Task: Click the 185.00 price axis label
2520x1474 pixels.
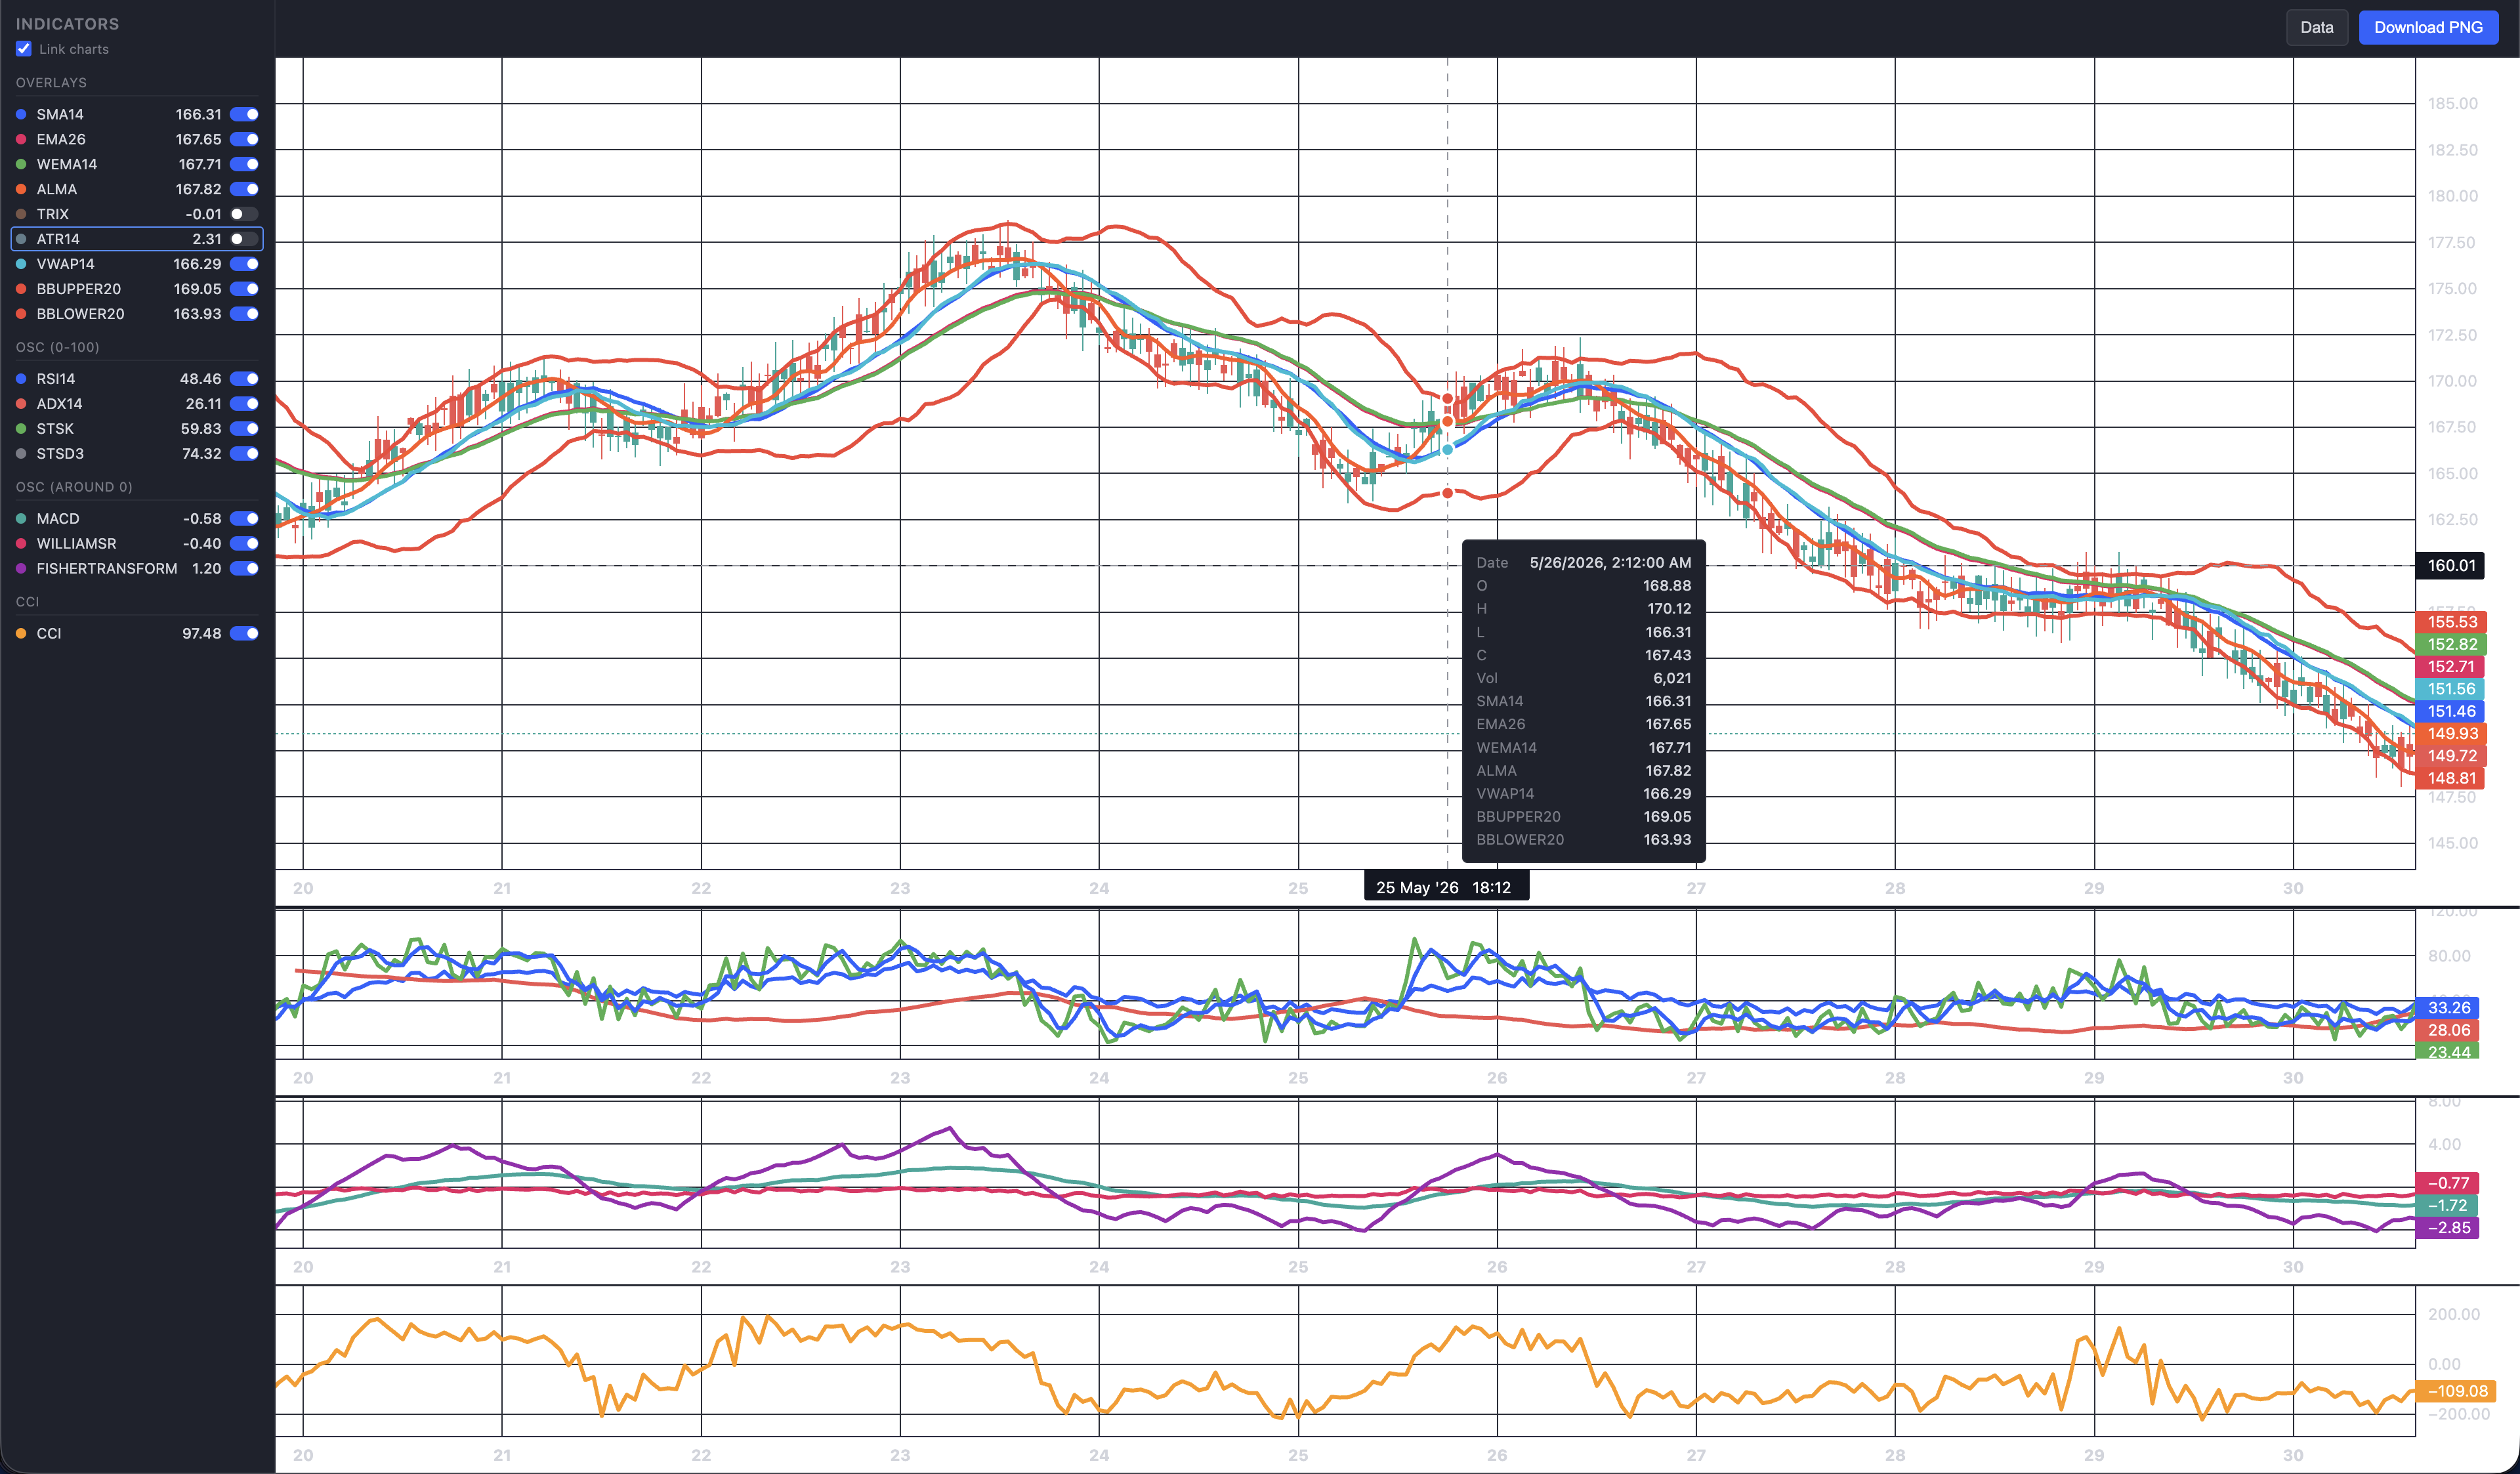Action: pos(2453,104)
